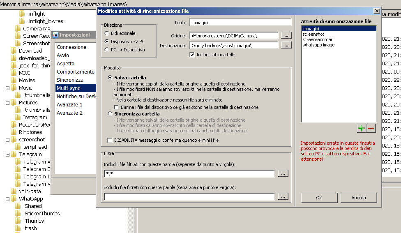Click the .inflight_lowres folder icon
This screenshot has height=233, width=401.
click(22, 21)
